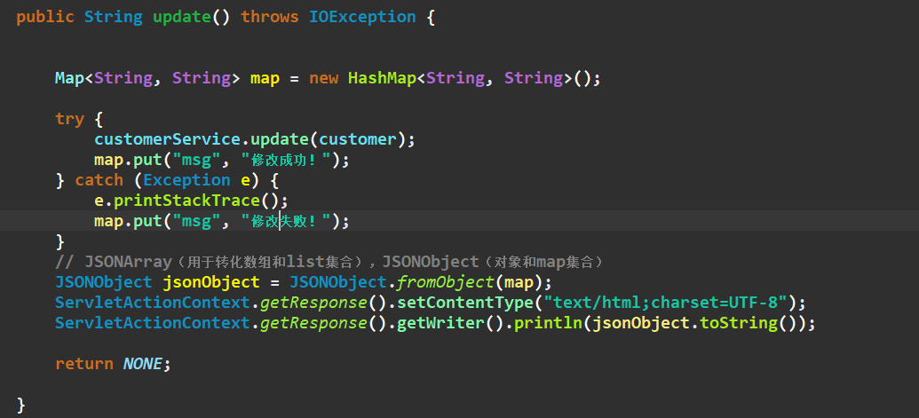This screenshot has height=418, width=919.
Task: Click the fromObject method call
Action: pos(446,282)
